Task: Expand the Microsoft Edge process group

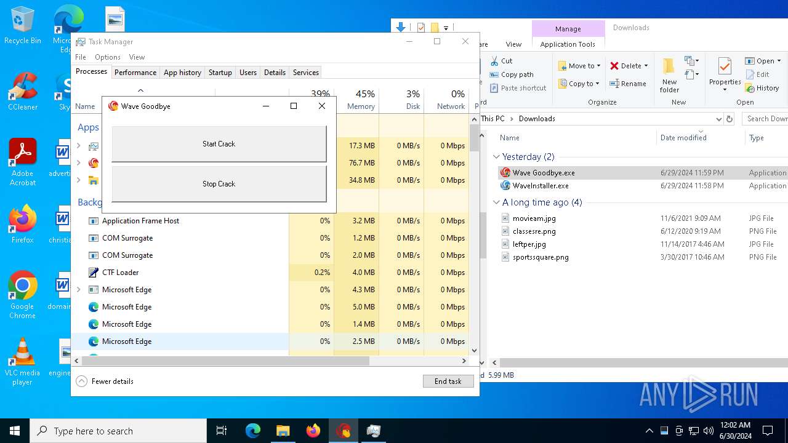Action: click(78, 290)
